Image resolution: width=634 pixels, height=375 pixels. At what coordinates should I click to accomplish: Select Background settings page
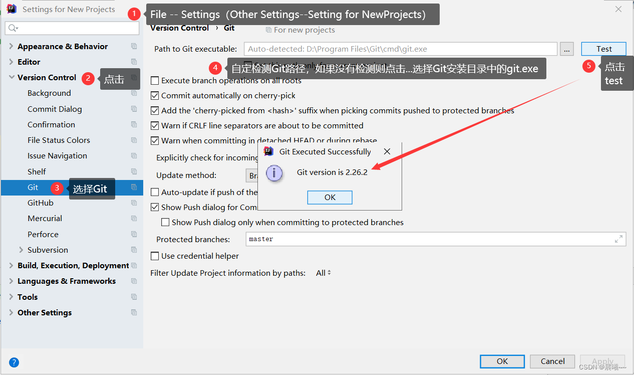tap(49, 93)
